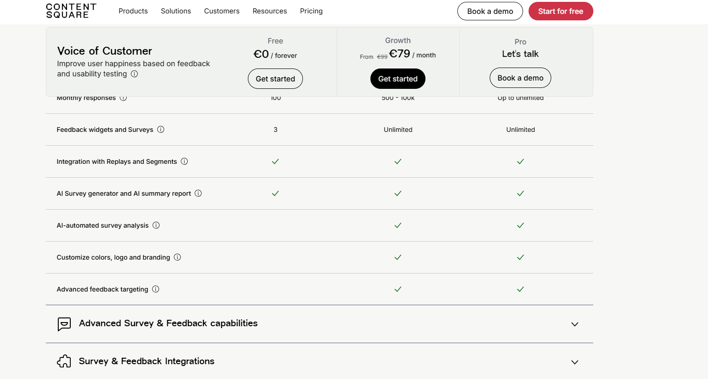This screenshot has height=379, width=708.
Task: Click Growth checkmark for Advanced feedback targeting
Action: (398, 289)
